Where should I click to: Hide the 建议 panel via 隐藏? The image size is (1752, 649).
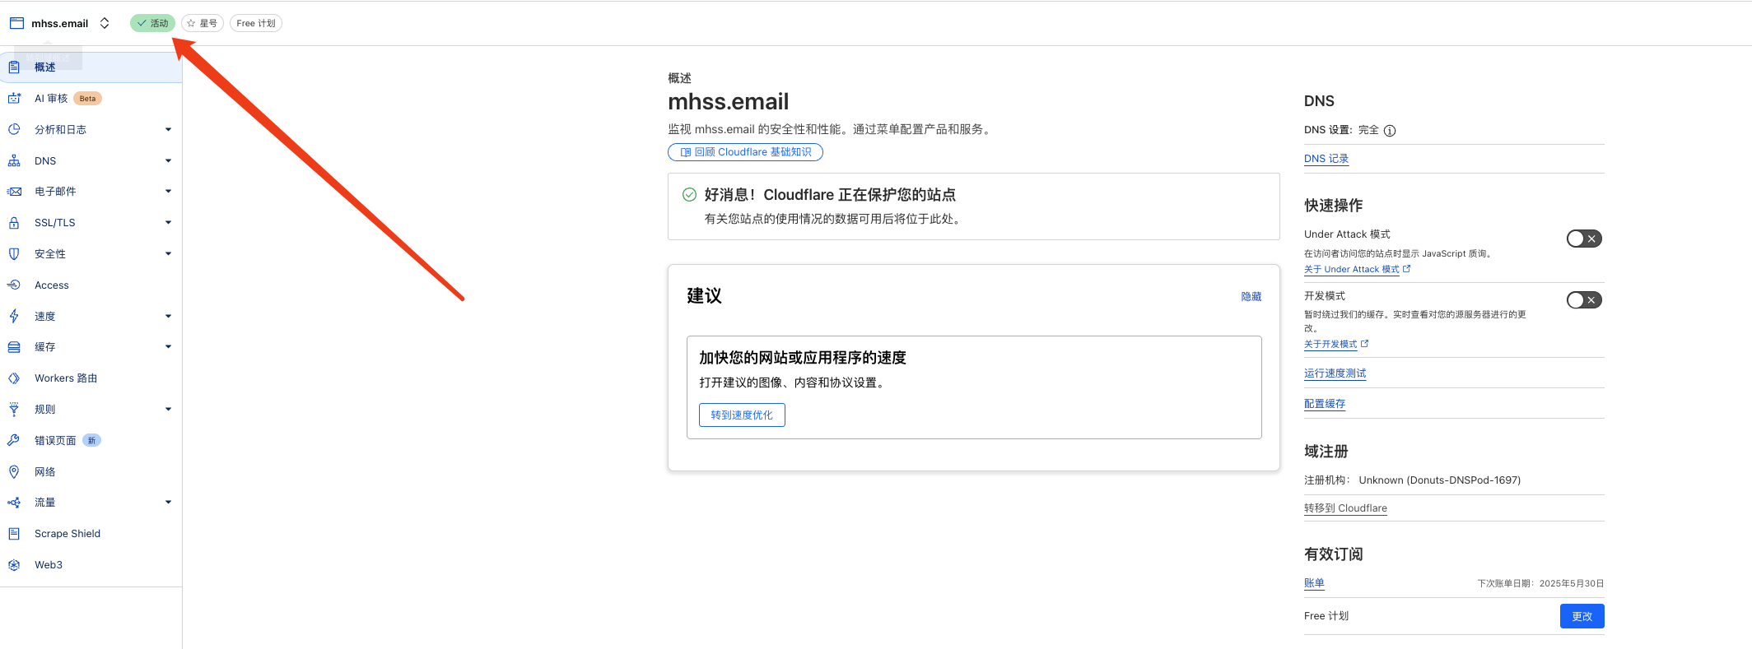coord(1251,297)
